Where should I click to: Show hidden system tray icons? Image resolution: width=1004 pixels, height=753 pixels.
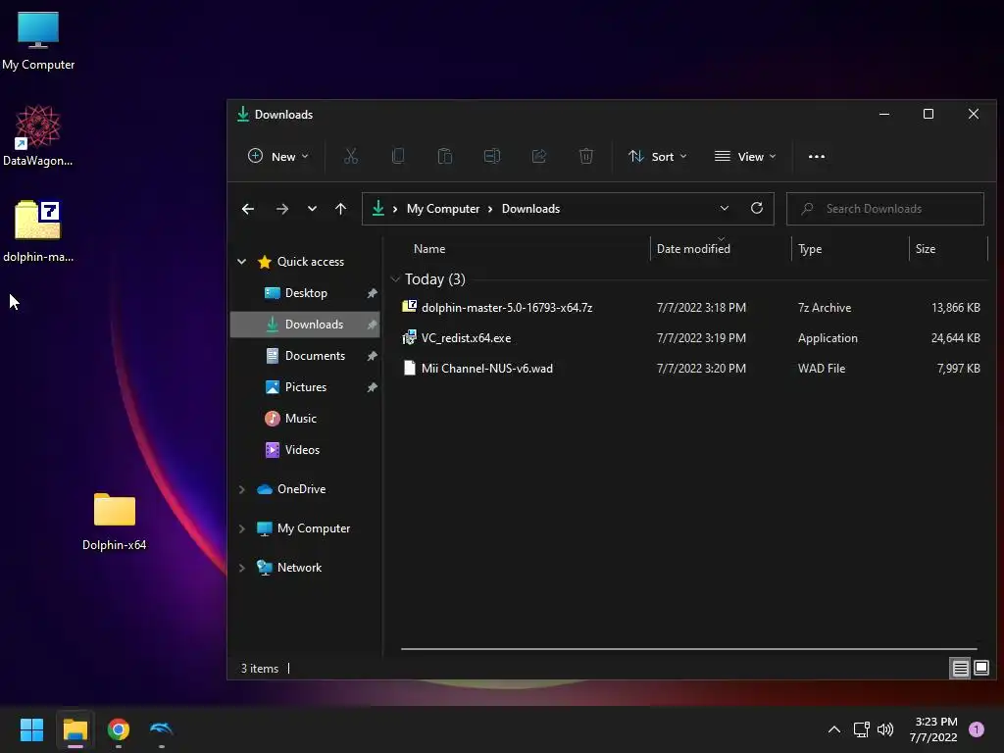[834, 729]
